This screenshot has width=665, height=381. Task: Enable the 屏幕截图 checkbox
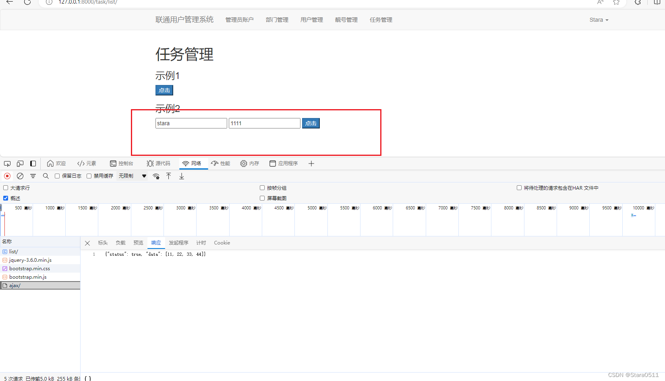pyautogui.click(x=262, y=198)
